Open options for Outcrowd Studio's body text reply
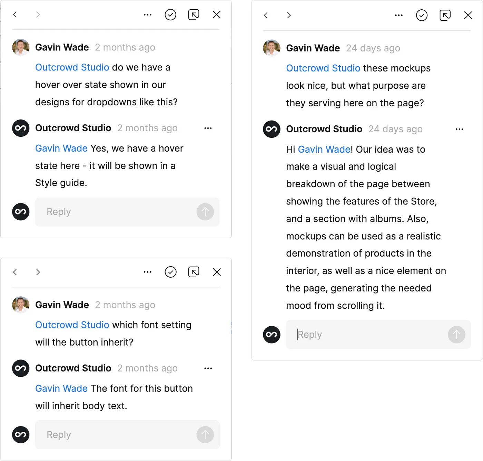Viewport: 483px width, 461px height. (x=208, y=368)
